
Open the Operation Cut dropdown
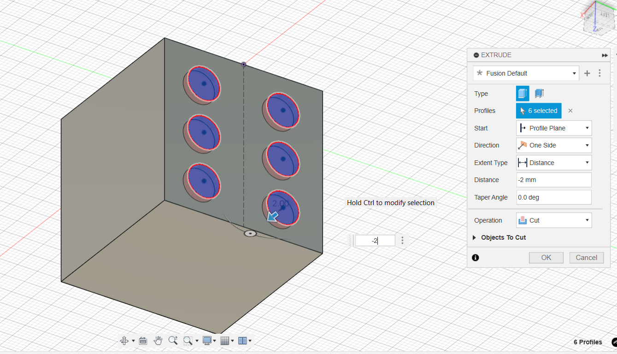tap(554, 220)
